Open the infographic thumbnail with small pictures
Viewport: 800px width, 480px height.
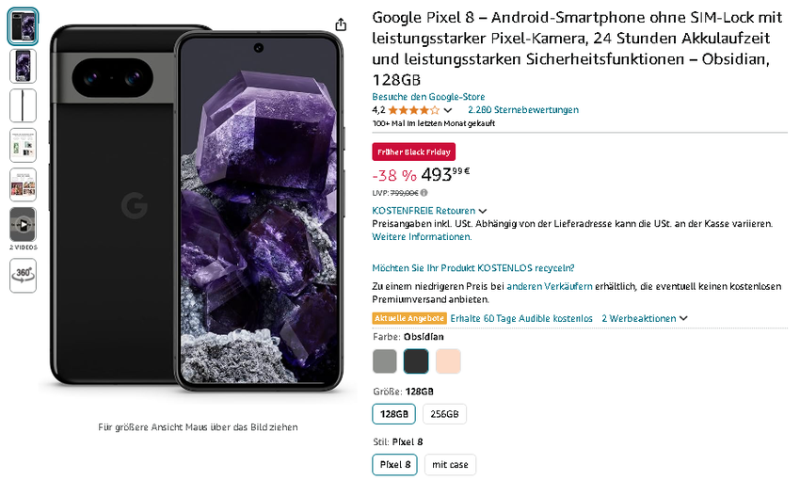[x=23, y=145]
